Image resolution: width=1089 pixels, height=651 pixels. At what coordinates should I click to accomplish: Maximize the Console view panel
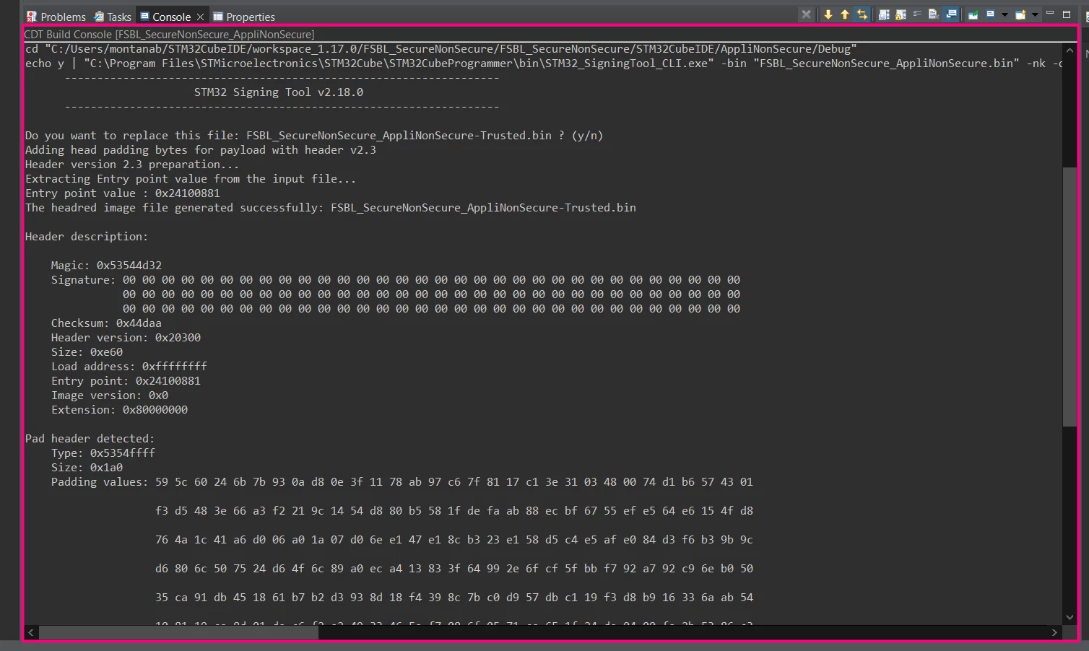click(x=1067, y=14)
